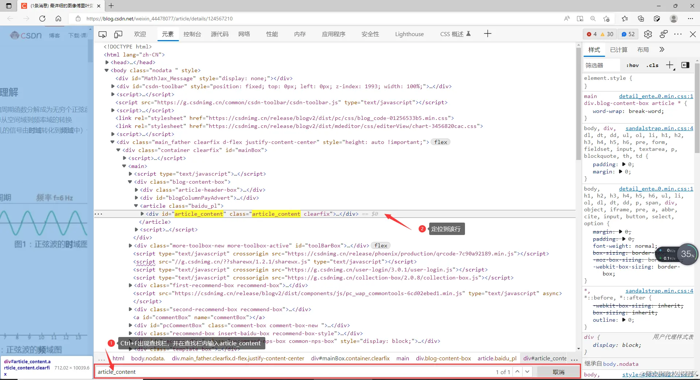Select div.blog-content-box in the breadcrumb

443,359
